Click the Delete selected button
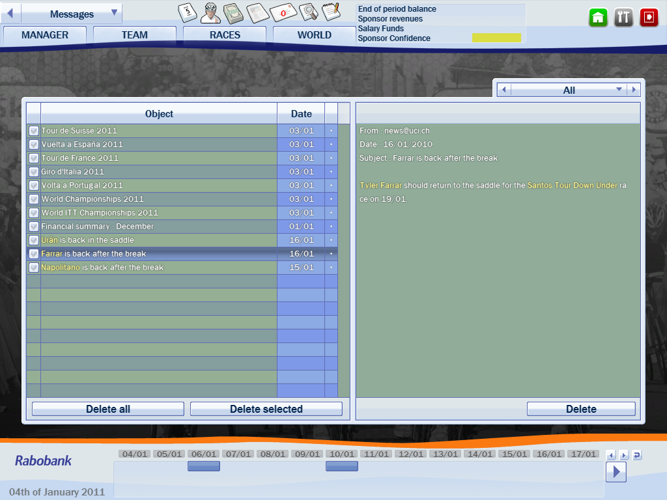 pos(266,409)
